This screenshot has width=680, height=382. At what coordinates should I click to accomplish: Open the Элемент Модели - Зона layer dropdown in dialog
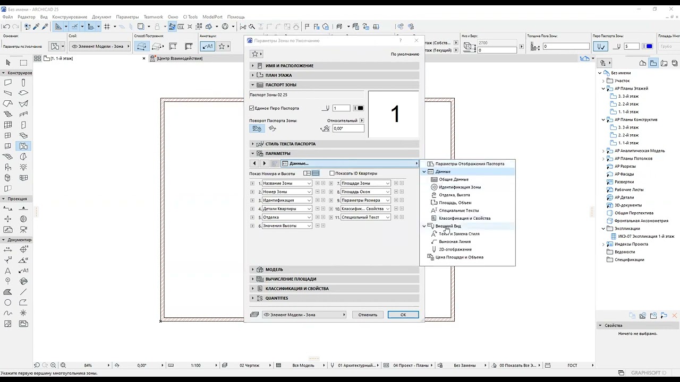[x=304, y=315]
